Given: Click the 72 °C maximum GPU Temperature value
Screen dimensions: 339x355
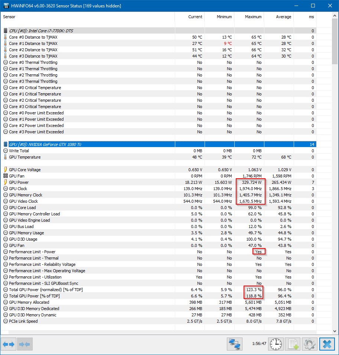Looking at the screenshot, I should coord(257,157).
